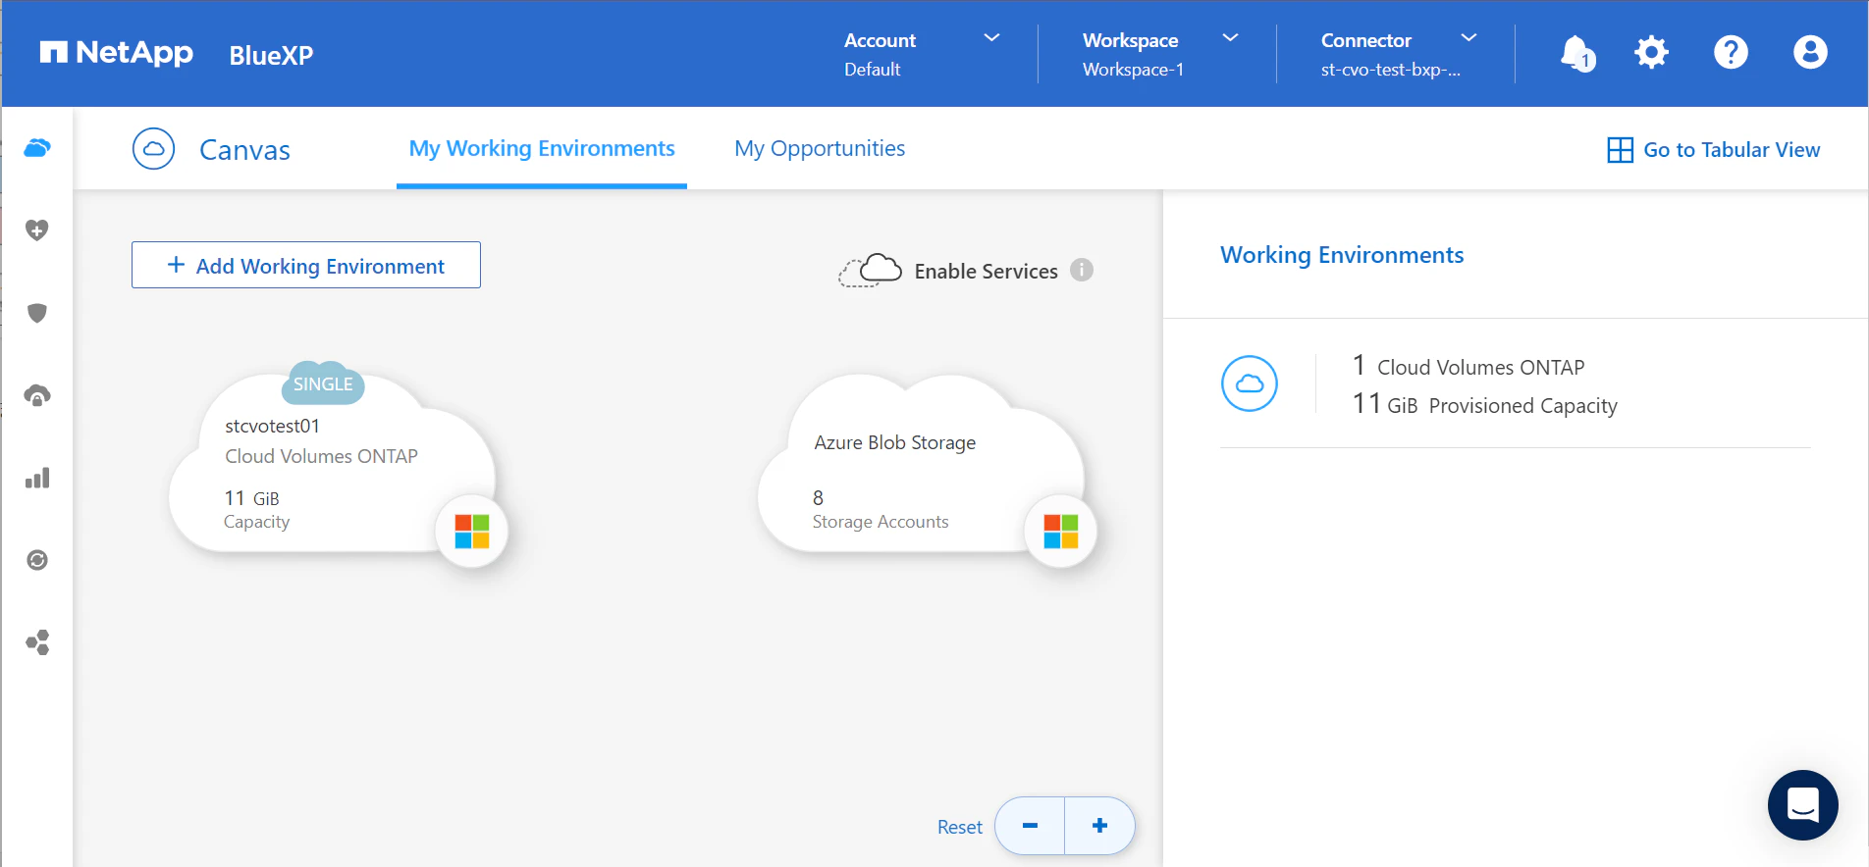Click the Canvas cloud circle icon
The height and width of the screenshot is (867, 1869).
[153, 149]
